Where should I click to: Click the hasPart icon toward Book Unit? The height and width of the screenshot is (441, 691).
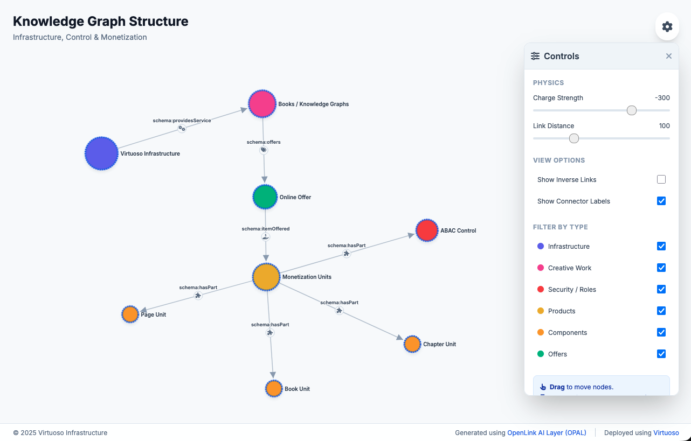270,333
